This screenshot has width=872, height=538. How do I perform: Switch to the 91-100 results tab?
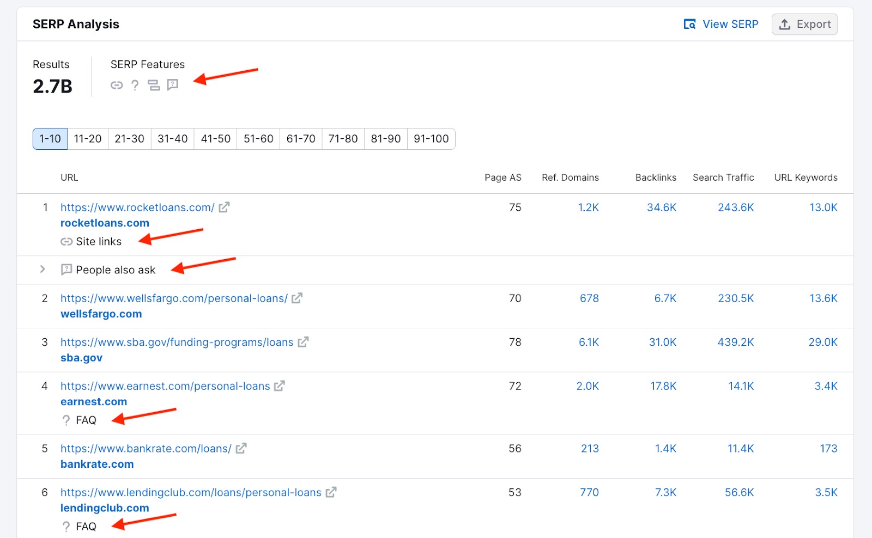coord(431,139)
